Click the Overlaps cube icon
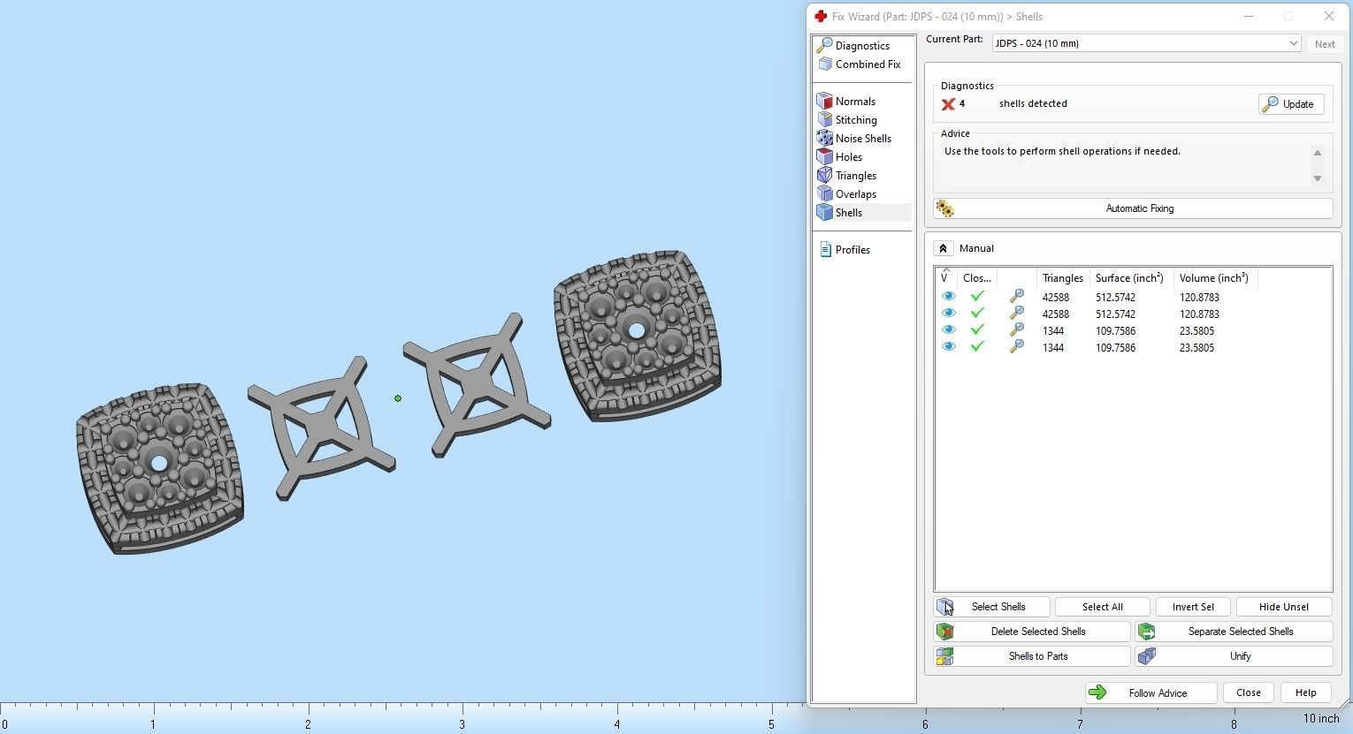The width and height of the screenshot is (1353, 734). click(824, 194)
